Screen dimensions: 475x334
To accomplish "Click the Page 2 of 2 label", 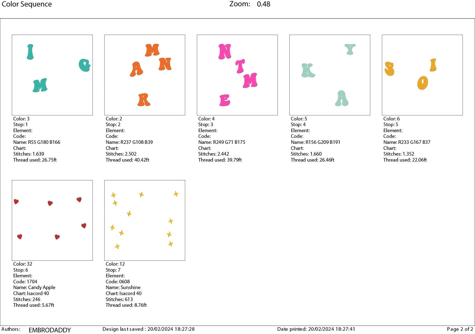I will [x=460, y=329].
